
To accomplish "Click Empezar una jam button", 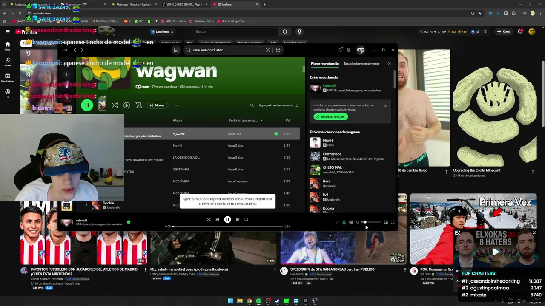I will coord(331,117).
